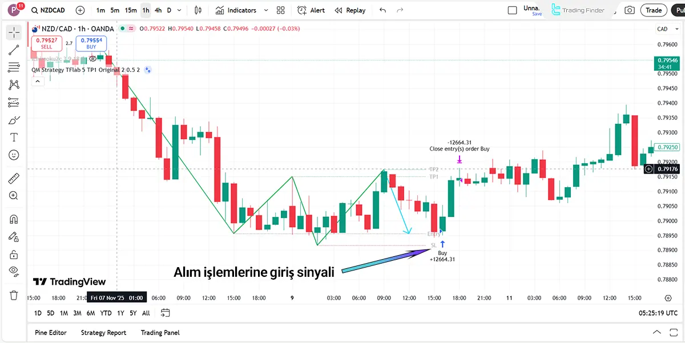Open the CAD currency dropdown
This screenshot has height=343, width=685.
[669, 29]
